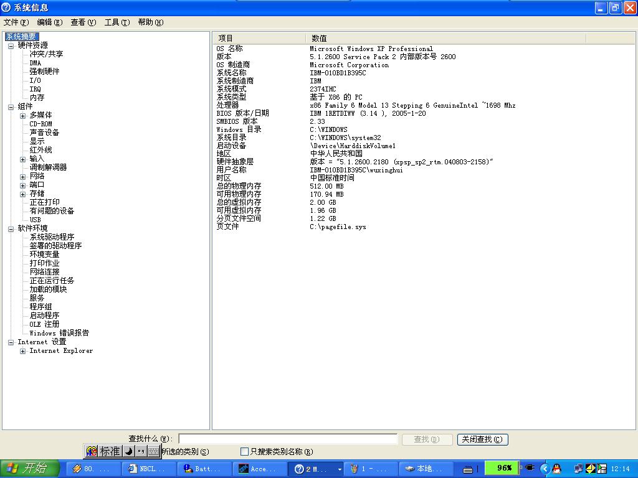The height and width of the screenshot is (478, 638).
Task: Select the 服务 tree item
Action: (x=37, y=298)
